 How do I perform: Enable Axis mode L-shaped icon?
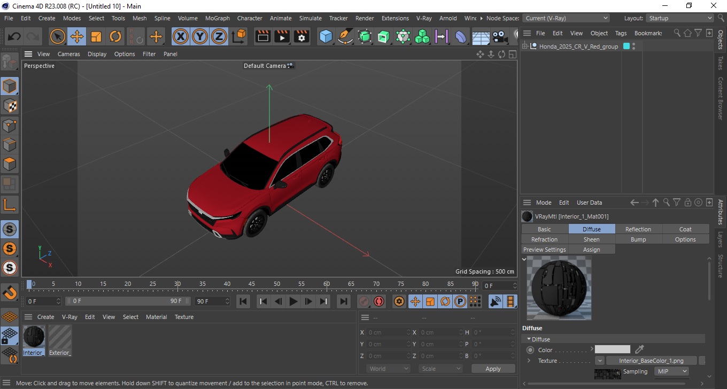(x=10, y=204)
